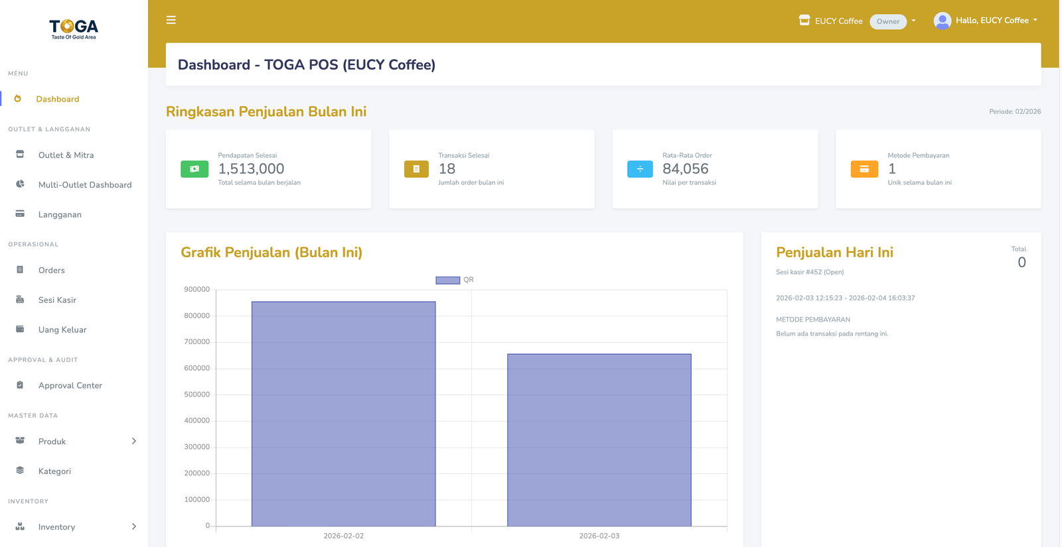The height and width of the screenshot is (547, 1062).
Task: Open Orders in the sidebar menu
Action: pyautogui.click(x=52, y=270)
